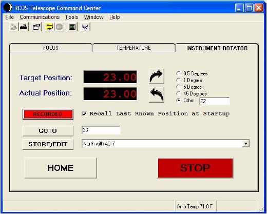The image size is (267, 214).
Task: Click the gray stop-sign toolbar icon
Action: 59,27
